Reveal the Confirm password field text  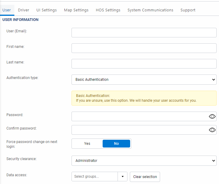point(212,130)
